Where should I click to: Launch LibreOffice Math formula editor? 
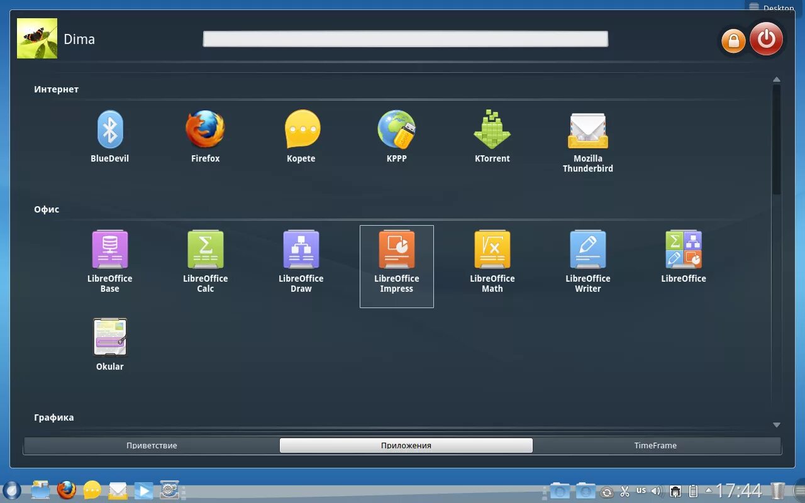coord(492,262)
